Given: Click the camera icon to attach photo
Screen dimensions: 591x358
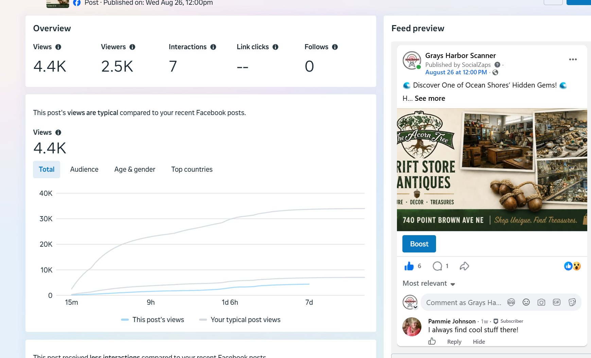Looking at the screenshot, I should point(541,302).
